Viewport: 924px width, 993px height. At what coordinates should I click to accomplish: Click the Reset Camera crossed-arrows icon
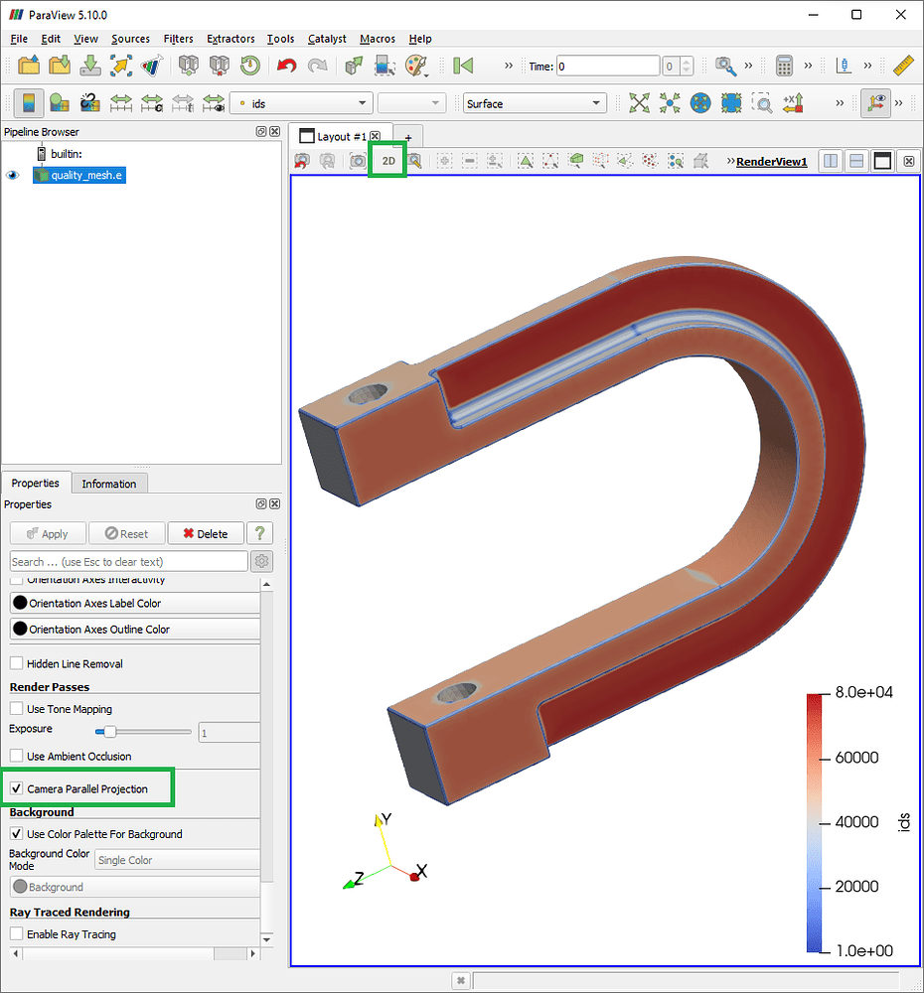tap(639, 102)
